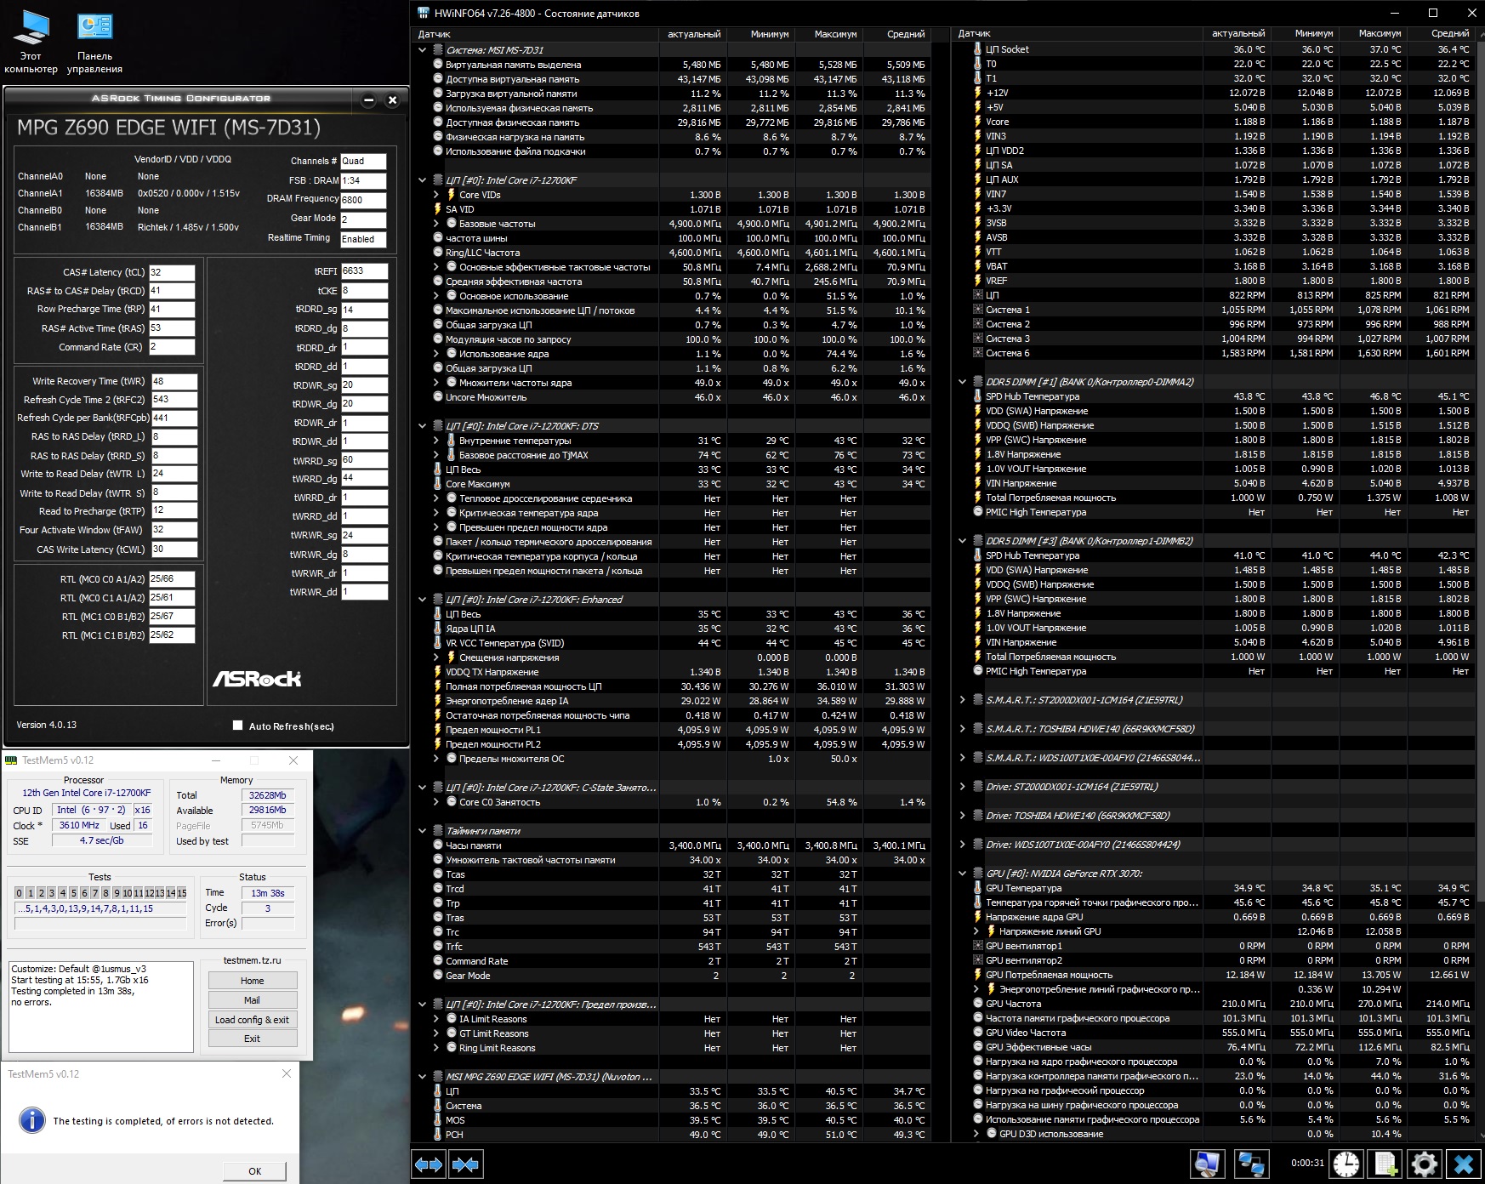Expand the 'Core C0 Занятость' row

[436, 802]
